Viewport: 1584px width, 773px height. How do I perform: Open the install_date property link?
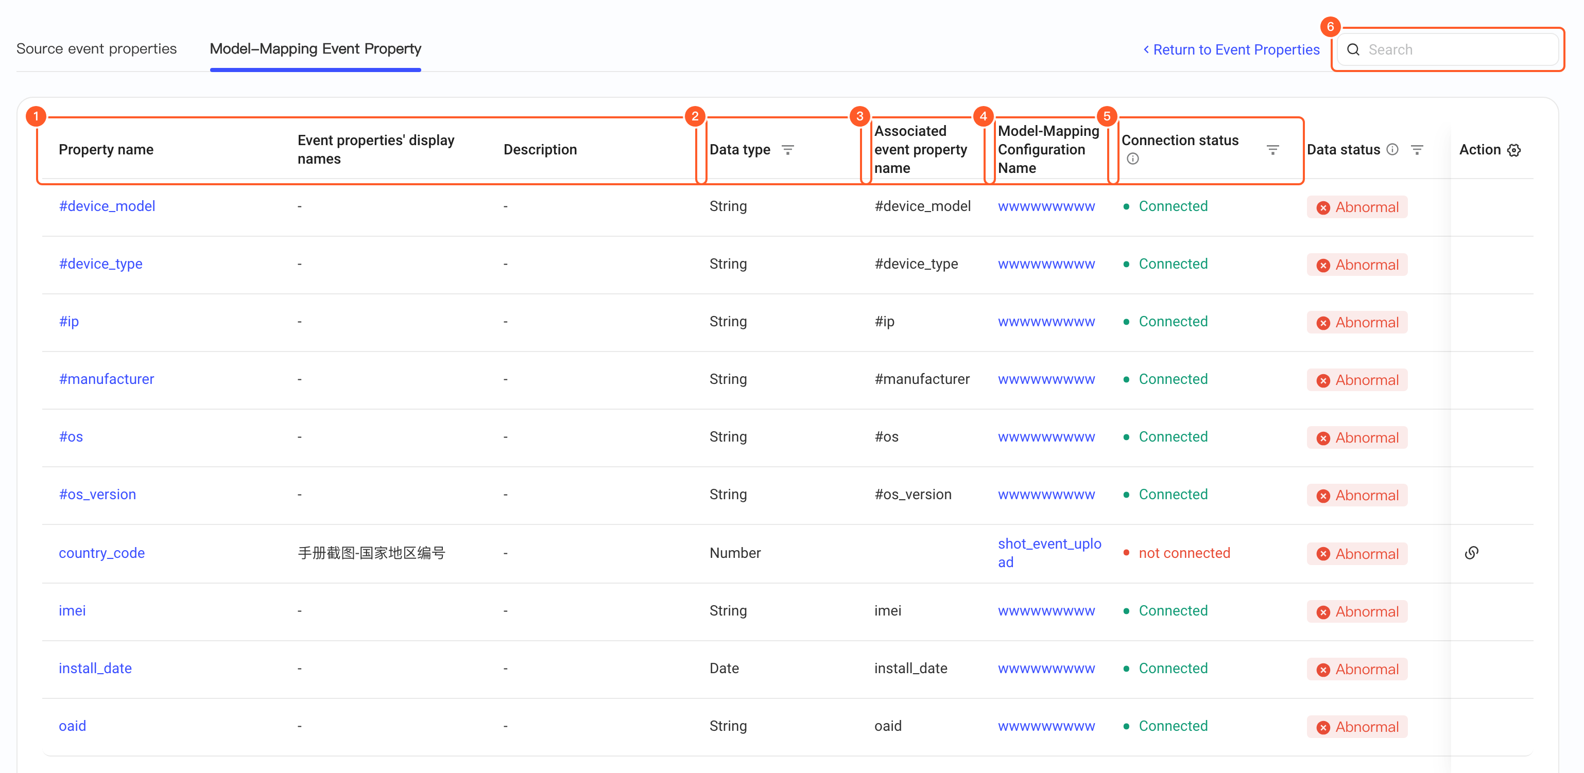coord(95,668)
